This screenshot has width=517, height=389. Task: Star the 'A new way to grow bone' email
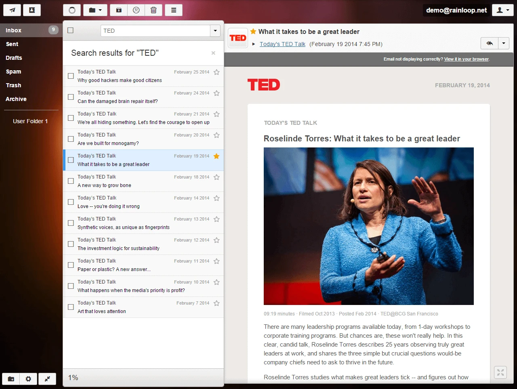pos(216,177)
